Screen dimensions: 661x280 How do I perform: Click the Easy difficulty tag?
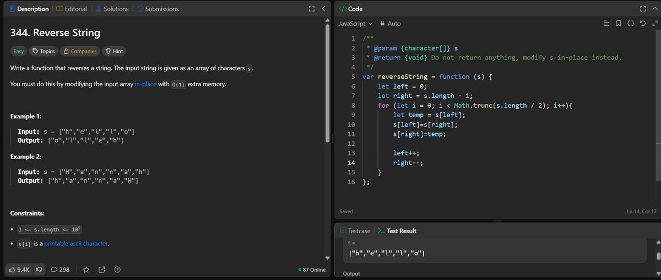(x=19, y=51)
